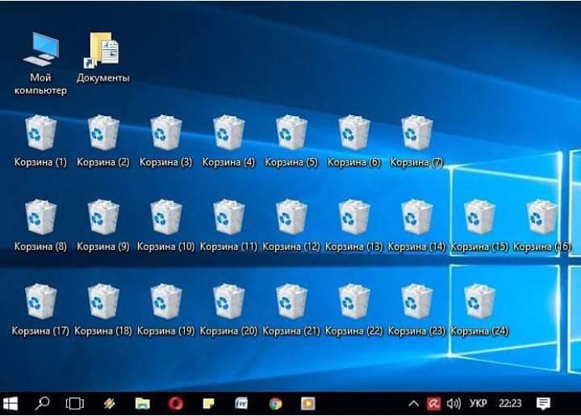Select the Корзина (22) recycle bin
This screenshot has width=581, height=416.
(x=354, y=310)
